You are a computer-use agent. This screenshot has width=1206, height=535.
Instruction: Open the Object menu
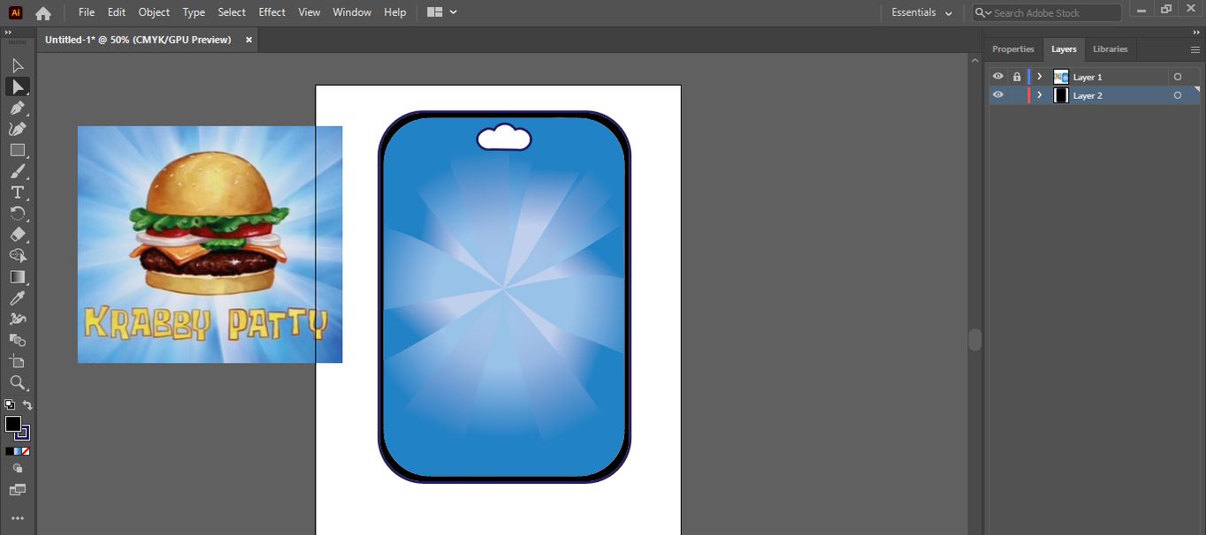tap(154, 12)
